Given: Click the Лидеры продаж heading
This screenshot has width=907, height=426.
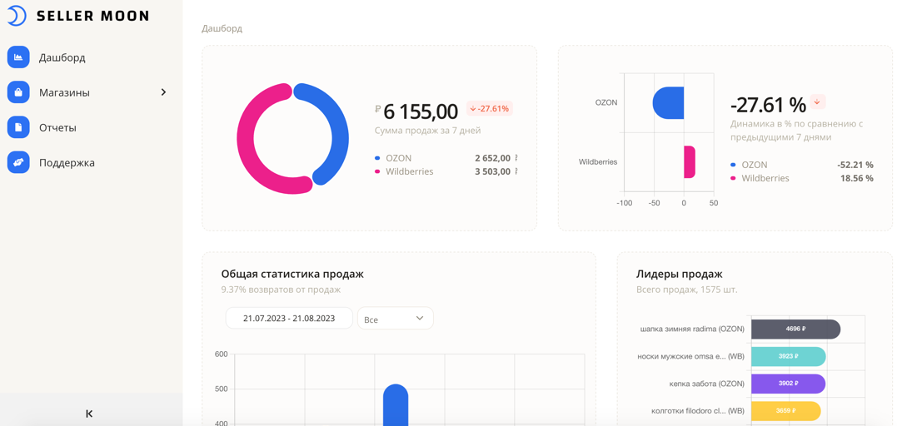Looking at the screenshot, I should [x=679, y=274].
